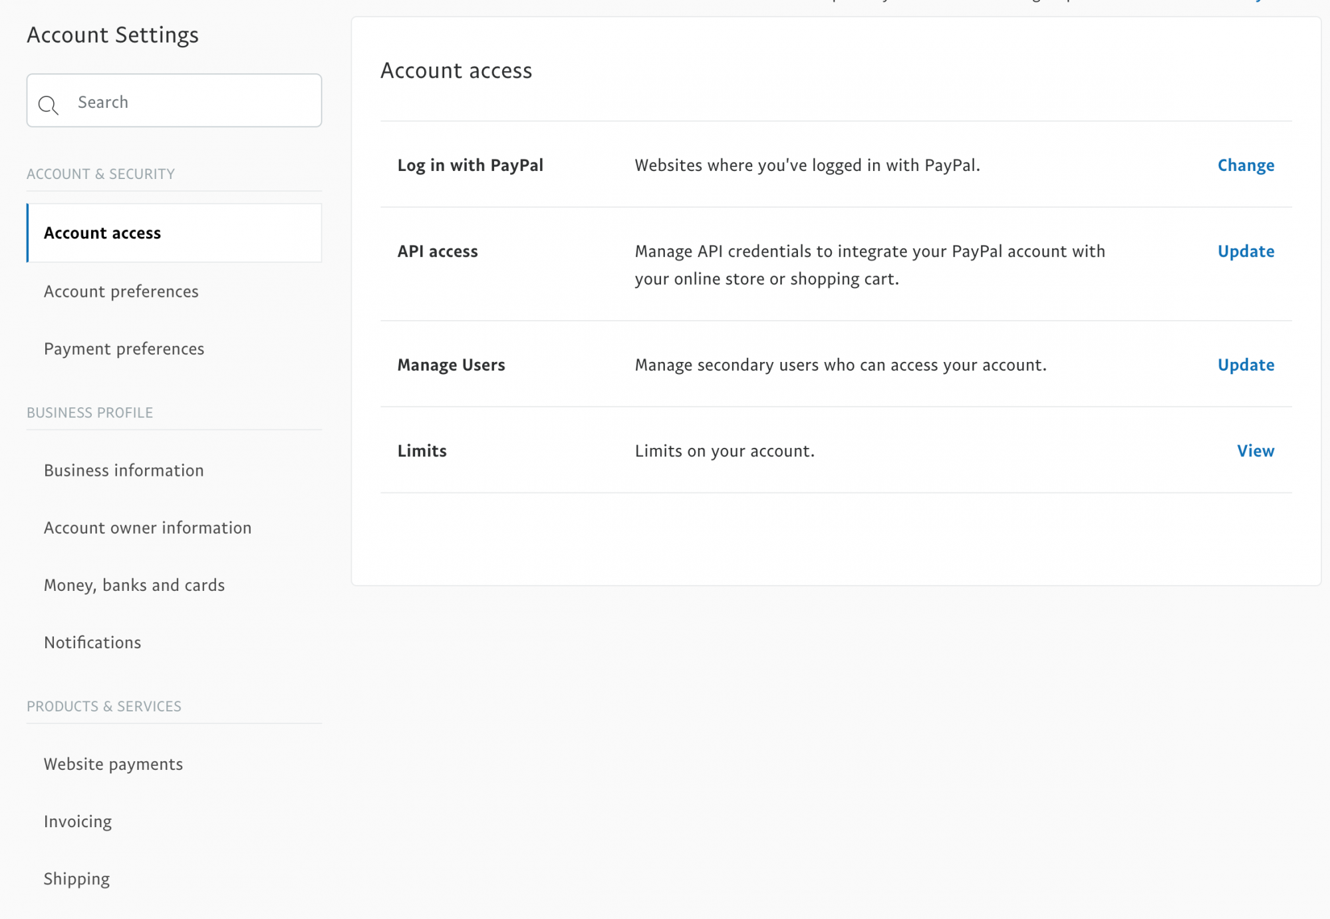Open Business information settings
Viewport: 1330px width, 919px height.
pyautogui.click(x=124, y=470)
